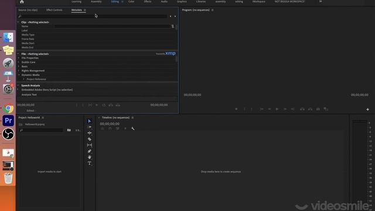This screenshot has height=211, width=375.
Task: Open Finder from the dock
Action: pos(8,38)
